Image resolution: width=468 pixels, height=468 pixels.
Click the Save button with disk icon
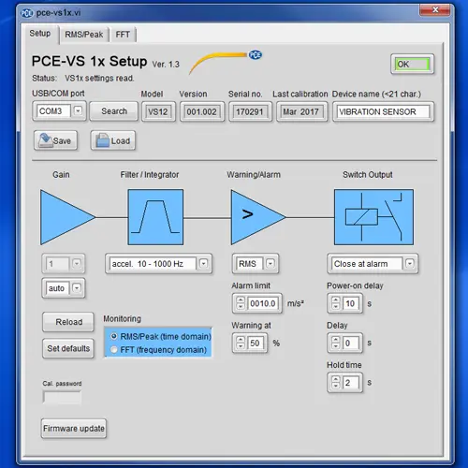[55, 140]
